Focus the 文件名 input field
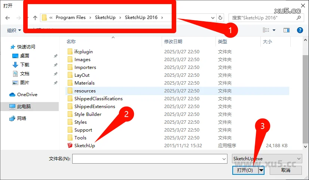 tap(149, 159)
